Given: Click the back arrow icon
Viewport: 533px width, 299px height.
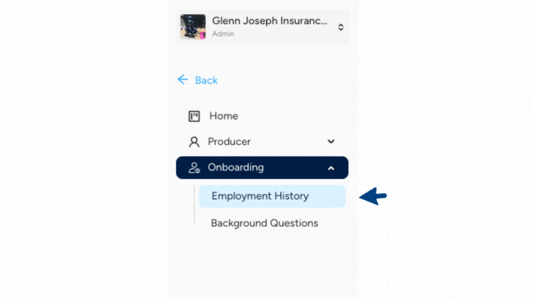Looking at the screenshot, I should click(183, 79).
